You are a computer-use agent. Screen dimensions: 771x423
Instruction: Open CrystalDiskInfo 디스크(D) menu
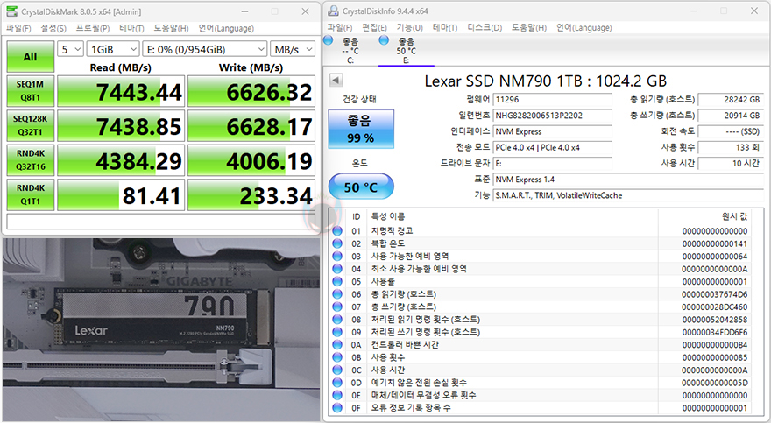pos(485,27)
